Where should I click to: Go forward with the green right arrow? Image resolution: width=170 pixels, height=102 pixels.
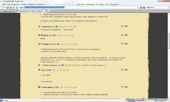(x=11, y=8)
